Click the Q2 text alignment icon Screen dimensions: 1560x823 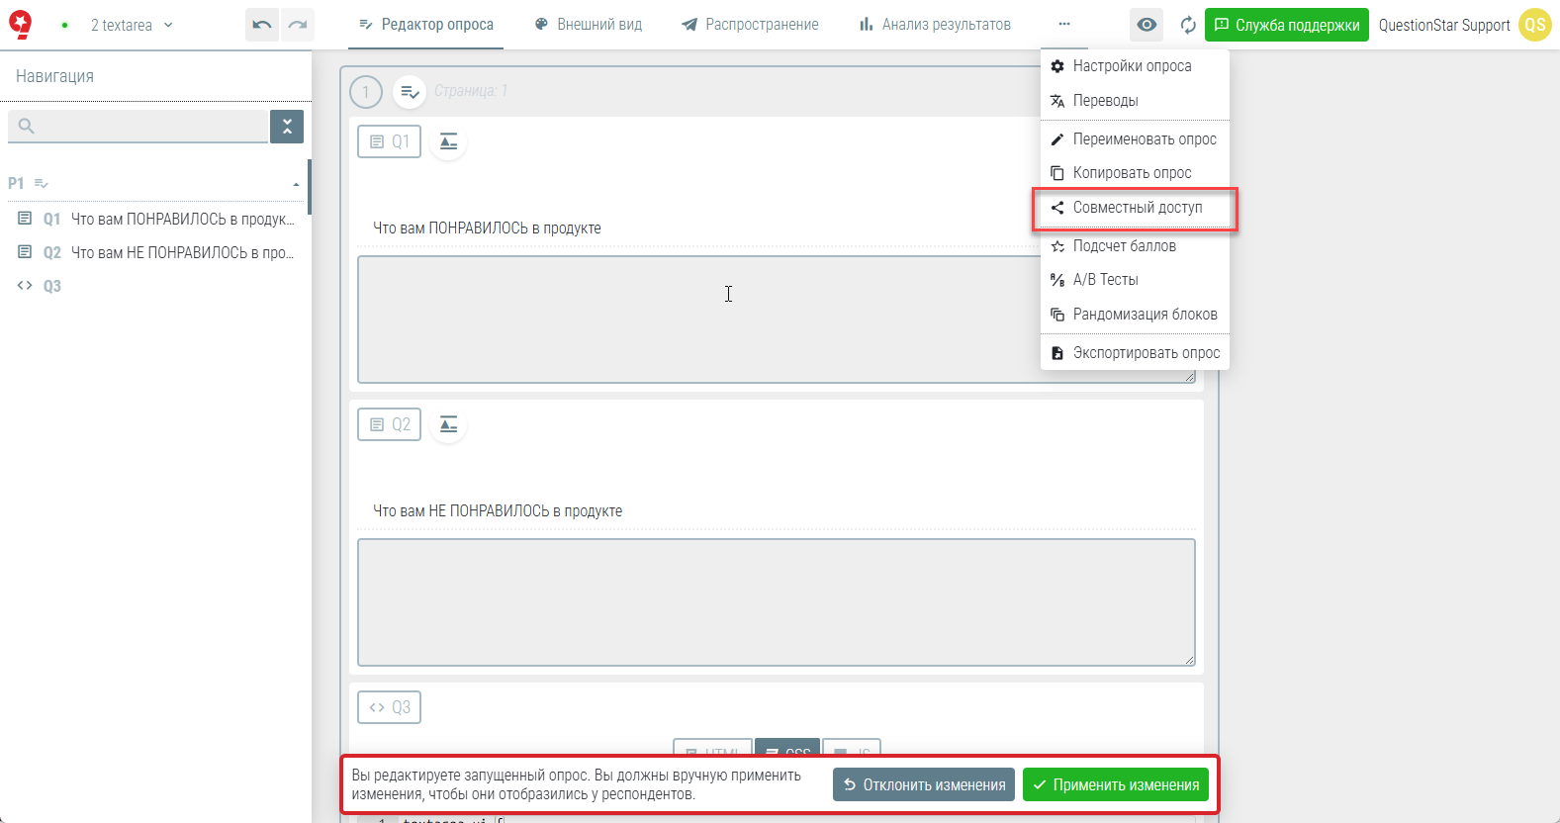tap(448, 425)
